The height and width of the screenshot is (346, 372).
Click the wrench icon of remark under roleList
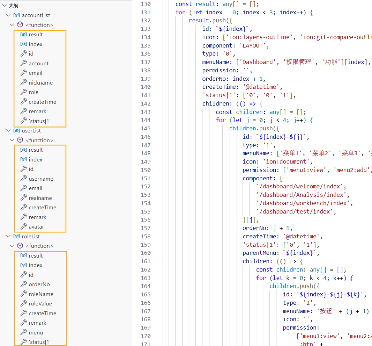[x=23, y=323]
